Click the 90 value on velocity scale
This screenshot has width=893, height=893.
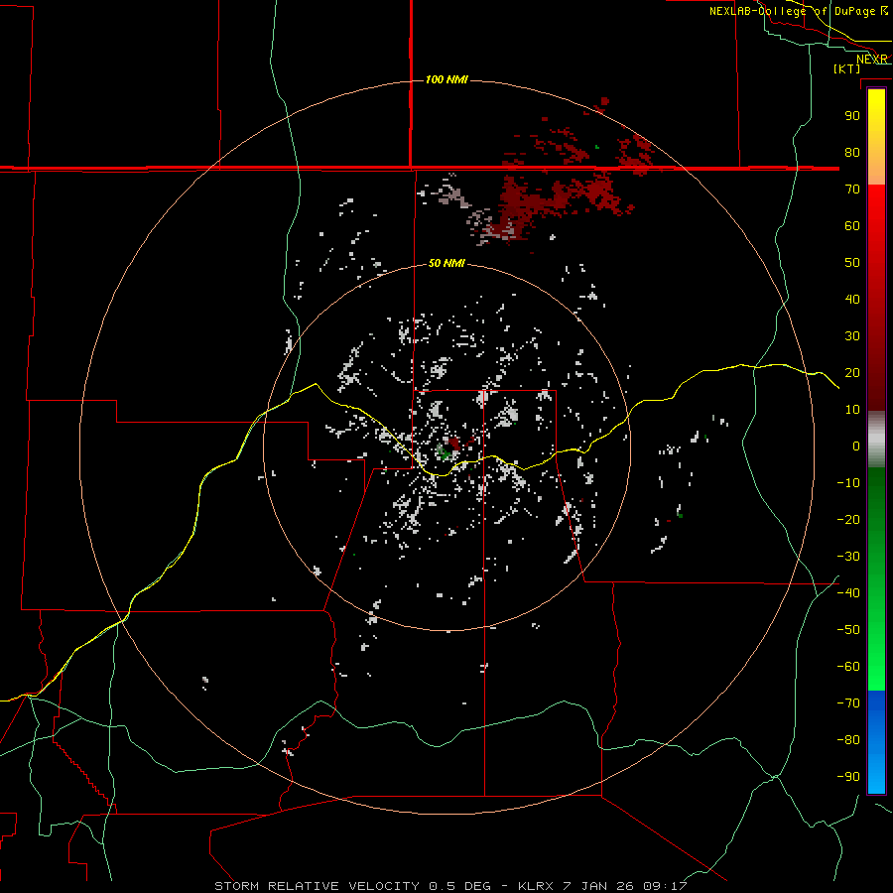click(852, 116)
